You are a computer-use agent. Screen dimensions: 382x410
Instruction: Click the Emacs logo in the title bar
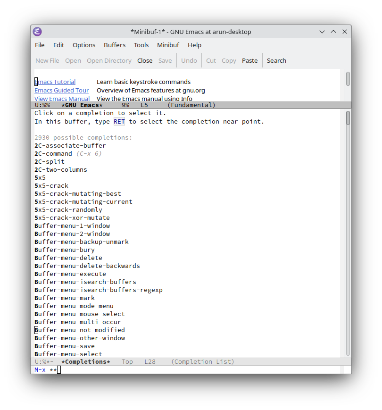click(x=37, y=32)
